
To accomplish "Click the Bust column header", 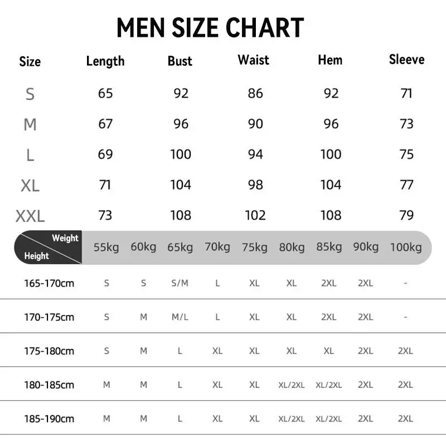I will 180,61.
